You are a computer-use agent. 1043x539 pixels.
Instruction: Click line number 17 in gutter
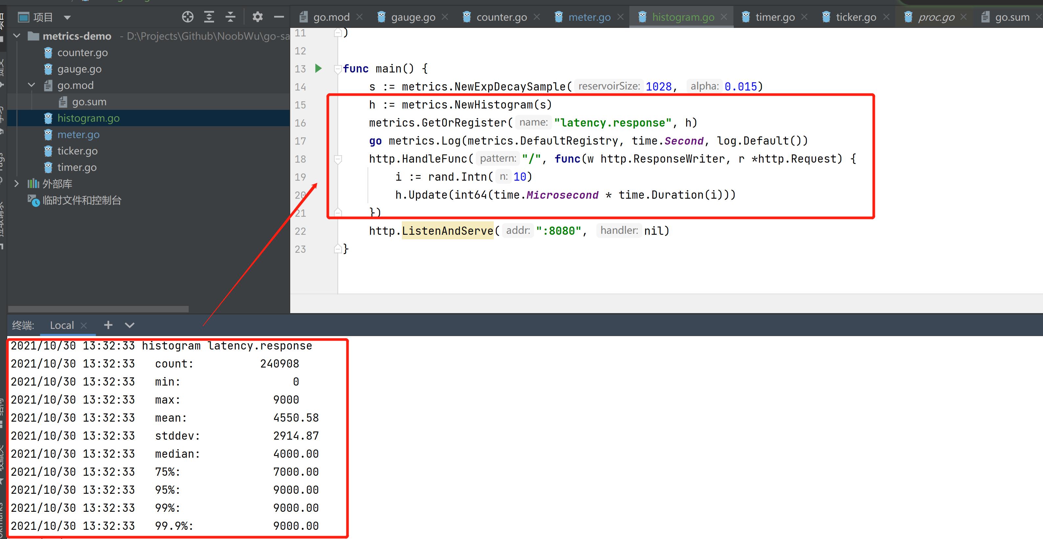click(x=300, y=141)
